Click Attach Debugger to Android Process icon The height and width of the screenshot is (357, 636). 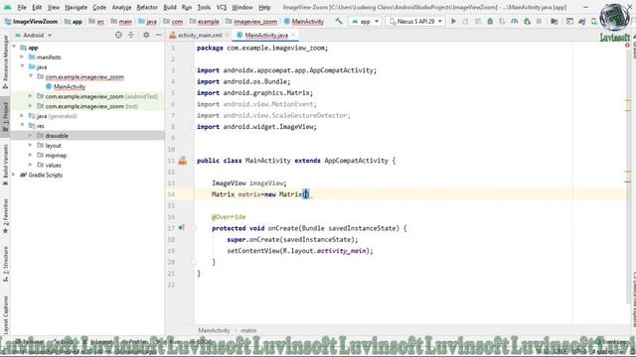coord(527,21)
